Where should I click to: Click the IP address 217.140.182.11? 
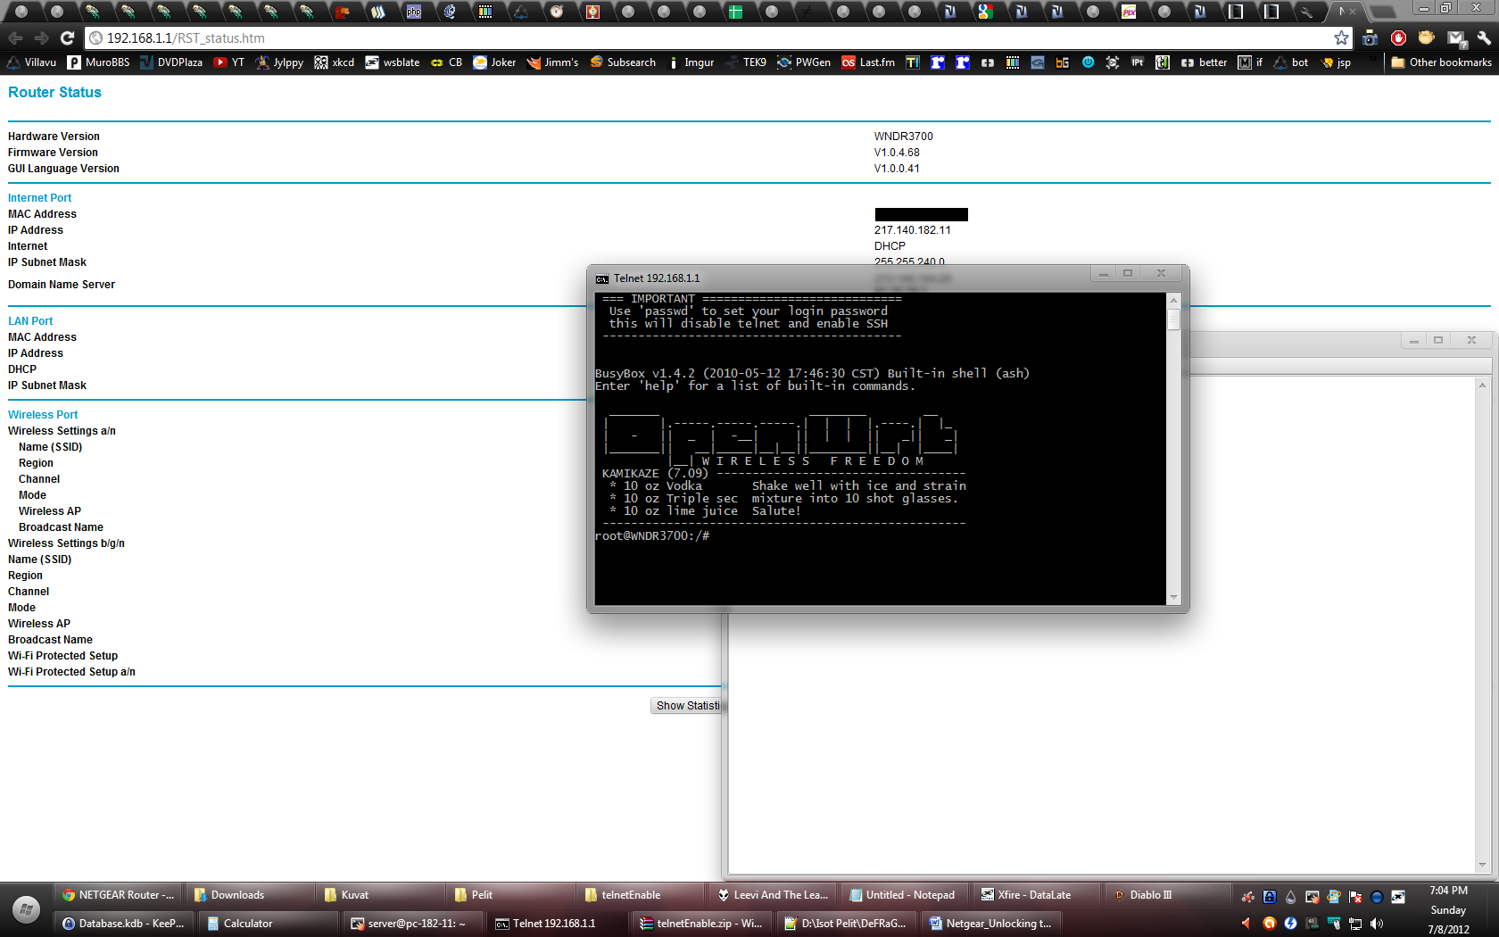[912, 230]
